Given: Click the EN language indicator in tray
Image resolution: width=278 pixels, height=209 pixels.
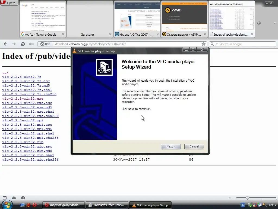Looking at the screenshot, I should coord(242,205).
